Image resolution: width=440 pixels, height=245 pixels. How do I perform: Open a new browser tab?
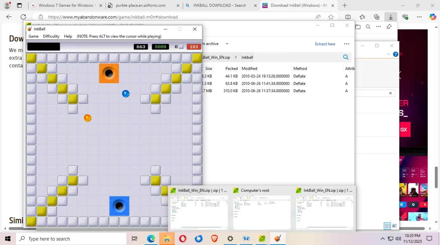(x=344, y=5)
